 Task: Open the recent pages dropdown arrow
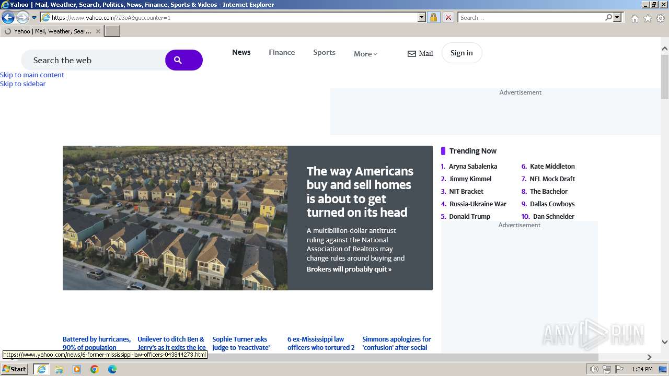[34, 18]
